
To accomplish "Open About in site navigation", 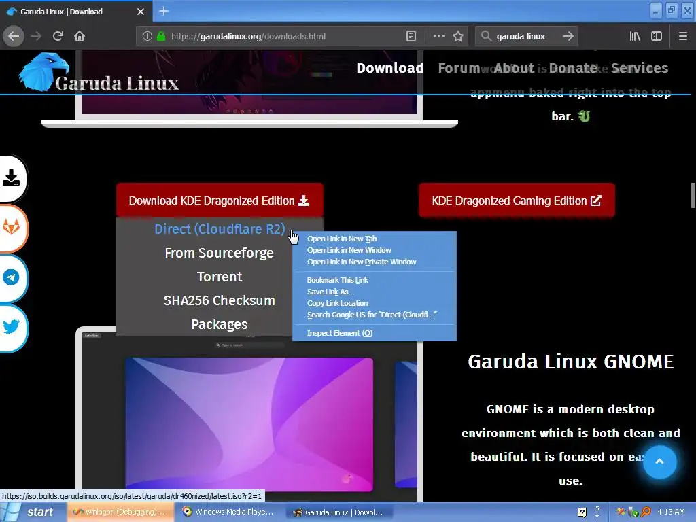I will coord(514,68).
